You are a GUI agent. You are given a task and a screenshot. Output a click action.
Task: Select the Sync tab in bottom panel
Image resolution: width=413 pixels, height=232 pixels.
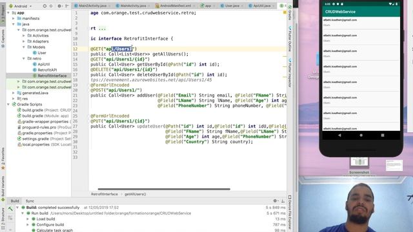tap(30, 201)
